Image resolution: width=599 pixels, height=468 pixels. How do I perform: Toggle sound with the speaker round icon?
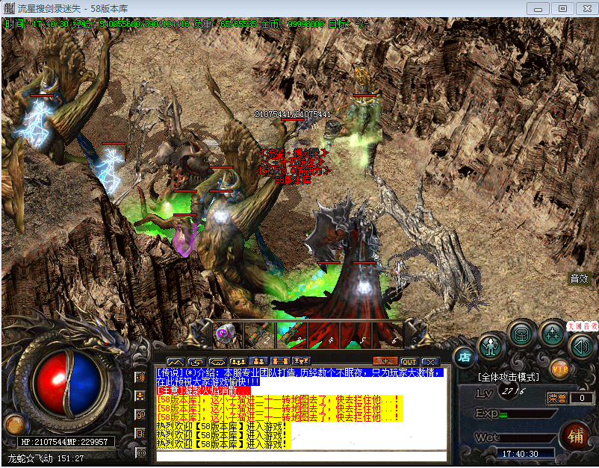(x=581, y=346)
